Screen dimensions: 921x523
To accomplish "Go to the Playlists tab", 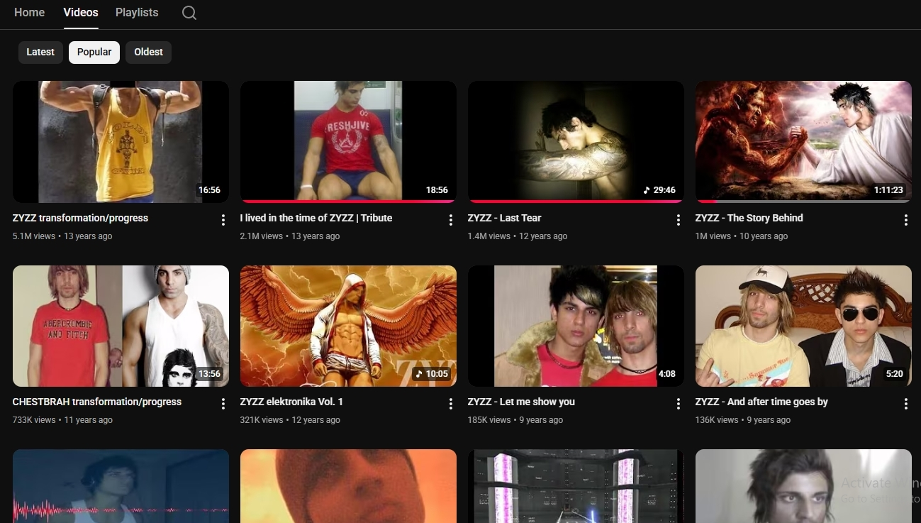I will click(x=137, y=13).
